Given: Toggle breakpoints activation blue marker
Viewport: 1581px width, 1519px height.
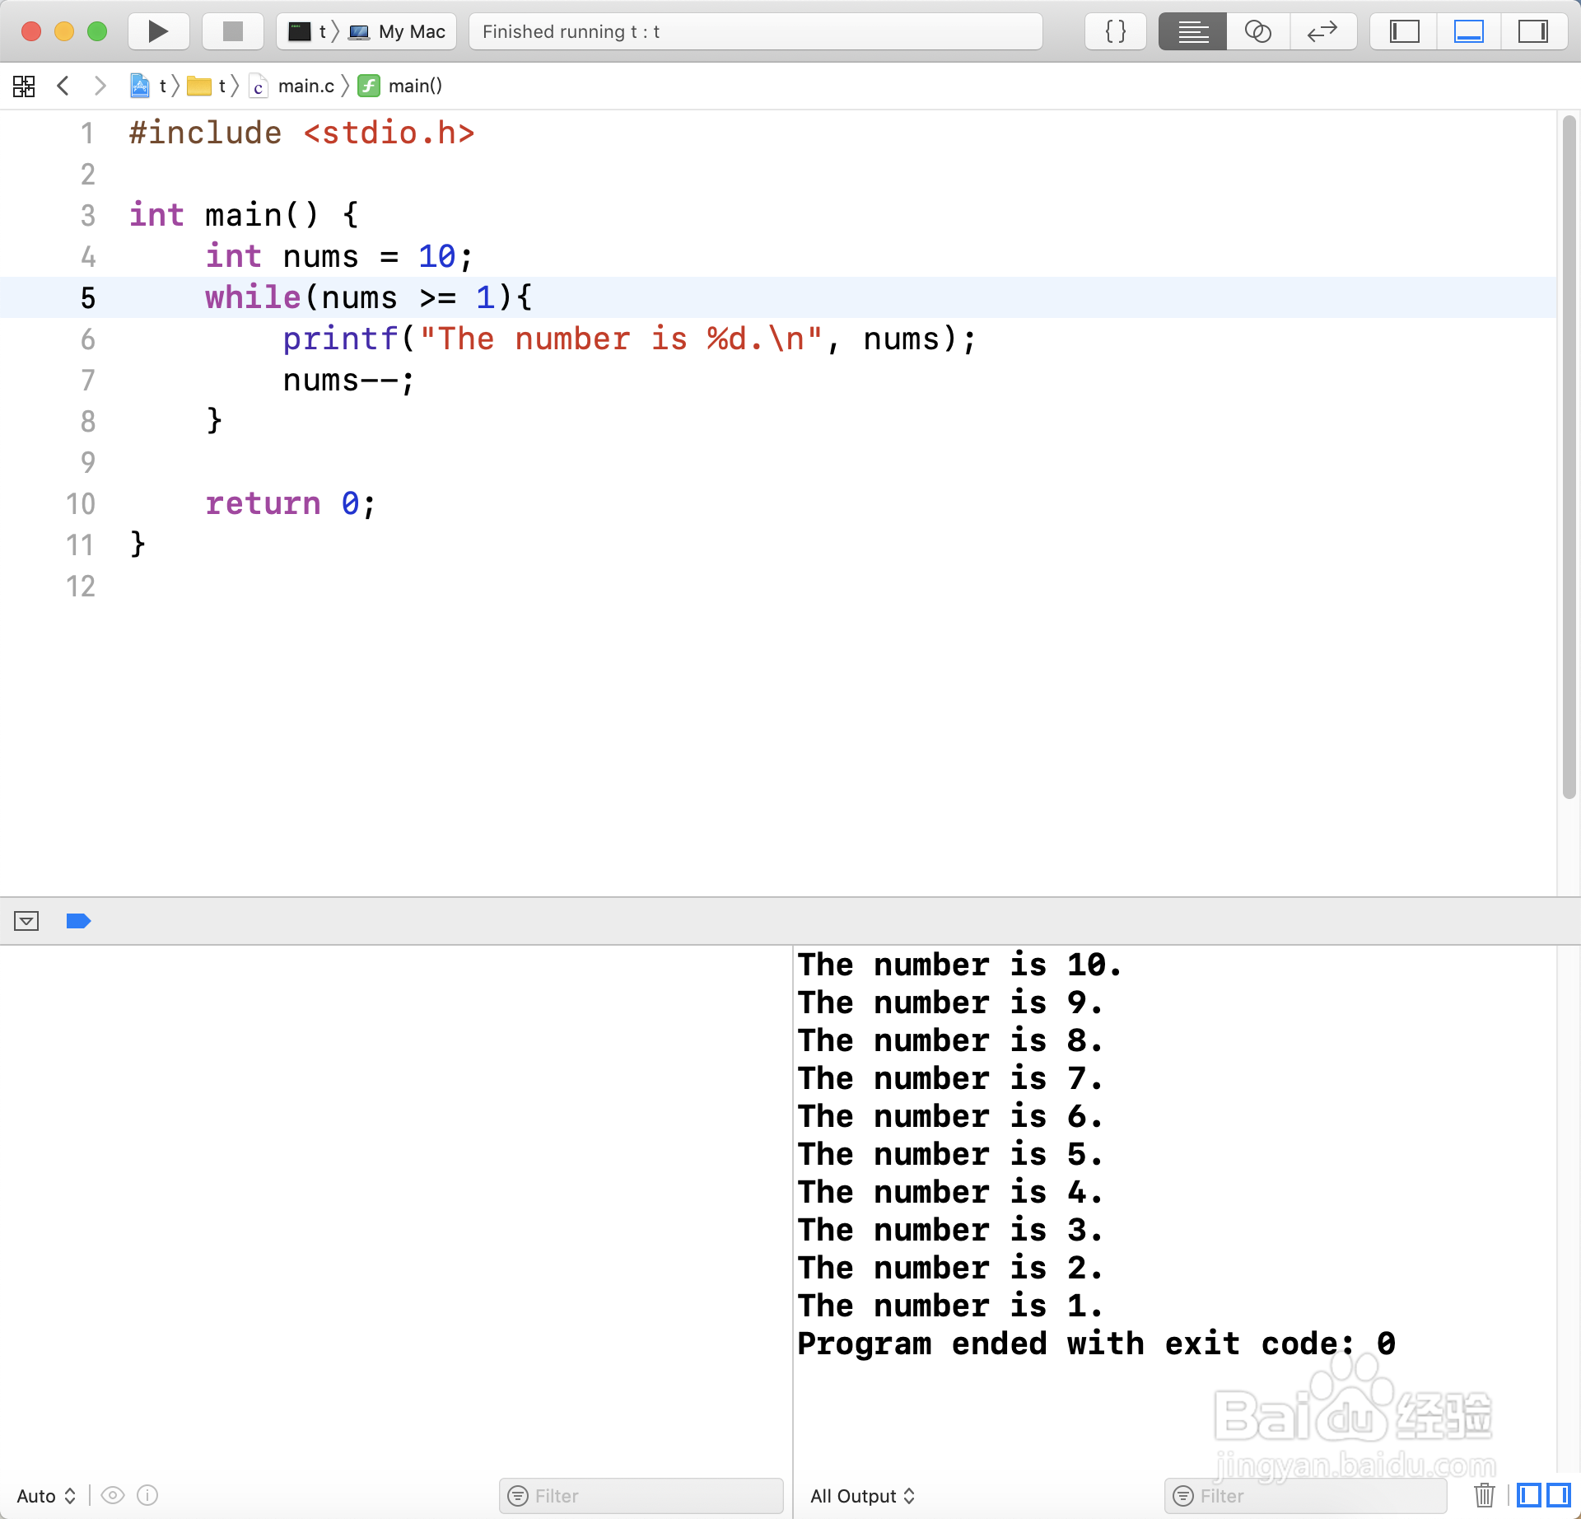Looking at the screenshot, I should tap(78, 921).
